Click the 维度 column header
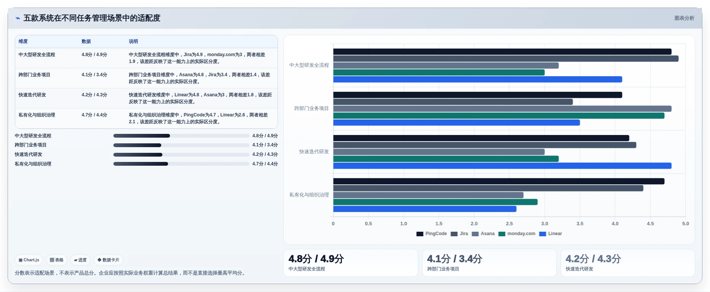This screenshot has width=710, height=292. tap(23, 41)
